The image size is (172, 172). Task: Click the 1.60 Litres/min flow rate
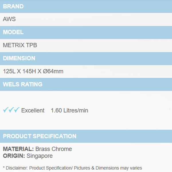pyautogui.click(x=69, y=110)
